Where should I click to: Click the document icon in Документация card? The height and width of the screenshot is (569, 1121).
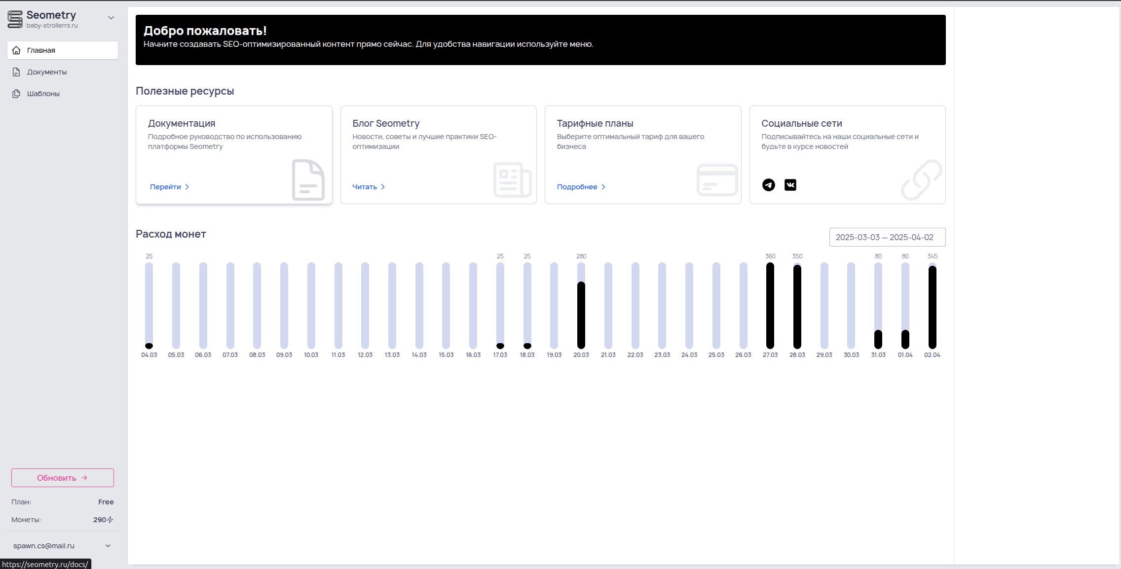tap(308, 180)
